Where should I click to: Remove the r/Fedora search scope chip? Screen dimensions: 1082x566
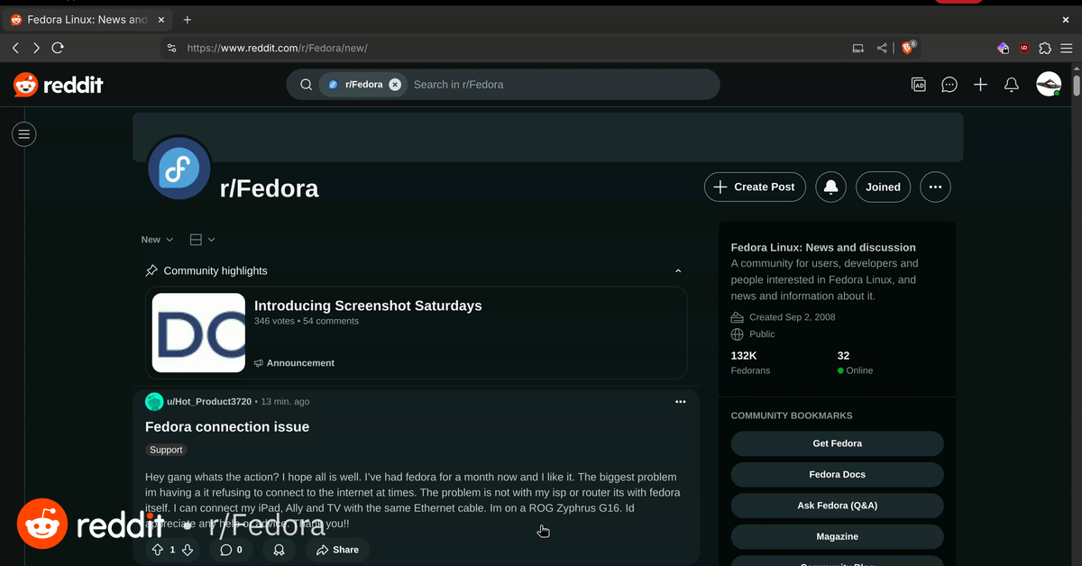click(395, 85)
